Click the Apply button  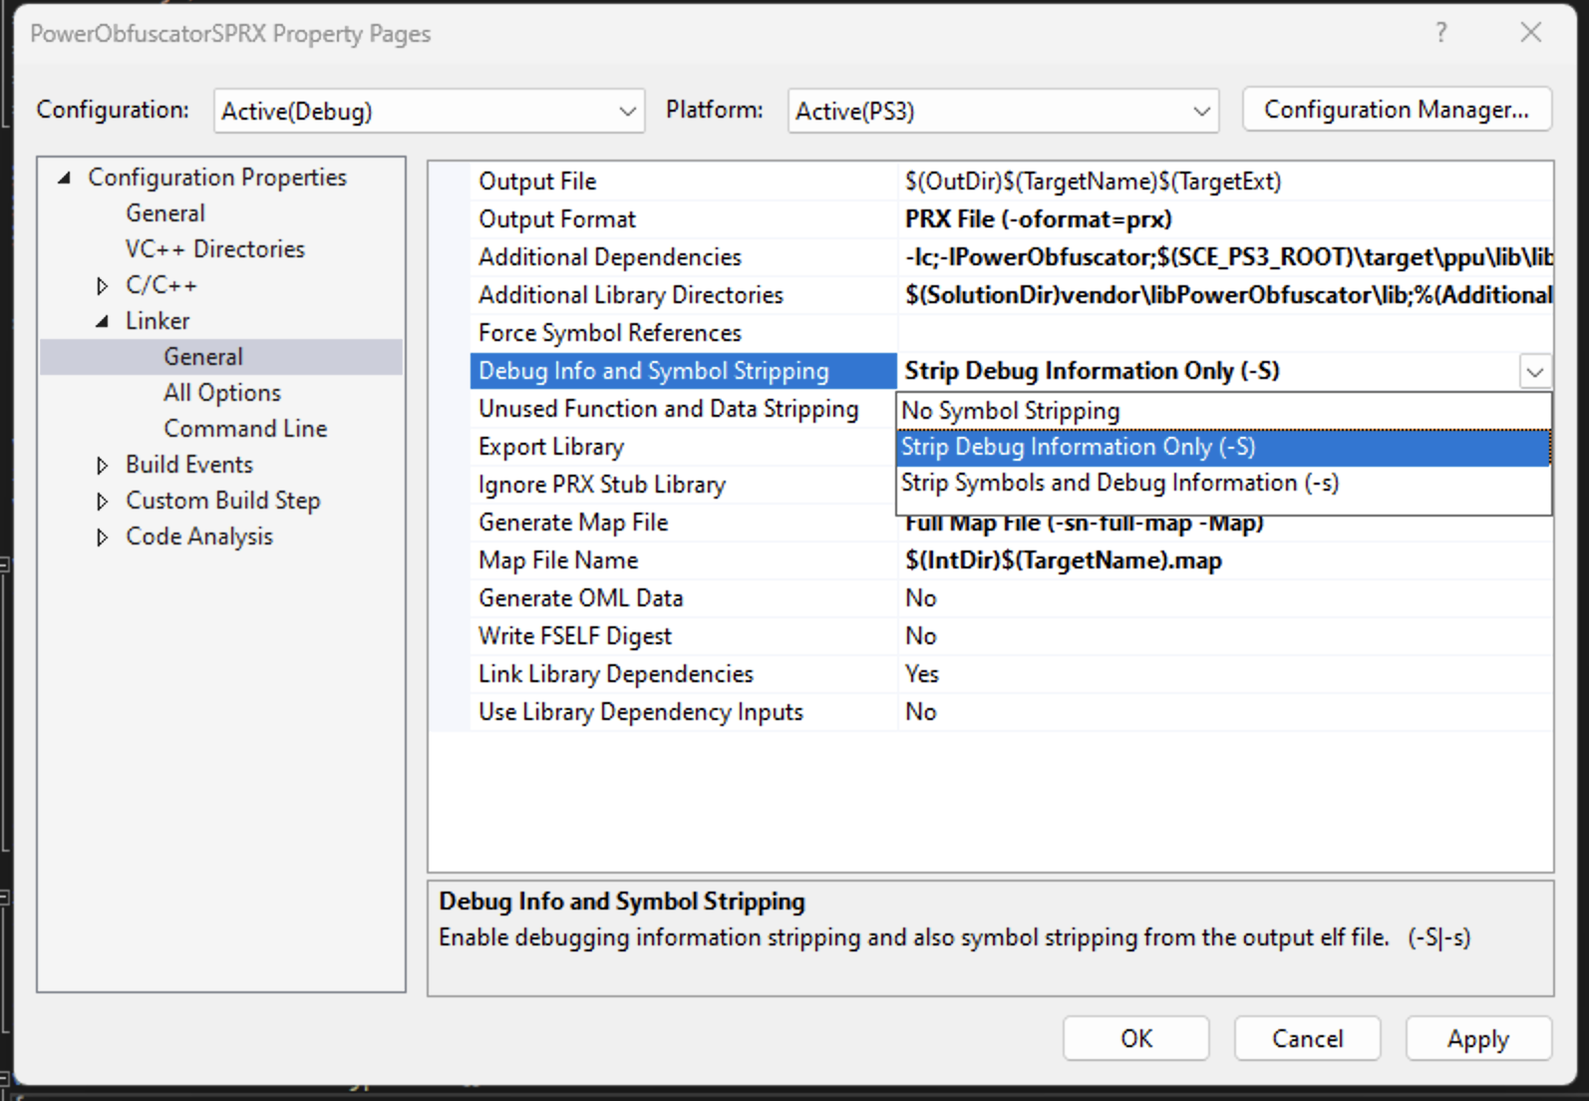coord(1479,1039)
